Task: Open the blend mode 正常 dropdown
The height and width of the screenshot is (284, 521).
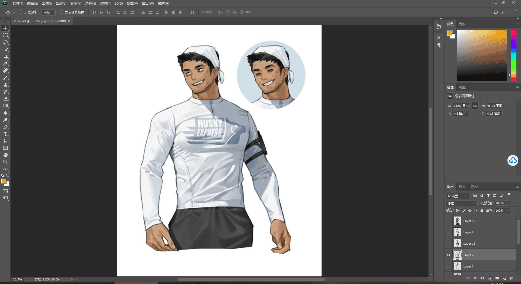Action: (x=461, y=203)
